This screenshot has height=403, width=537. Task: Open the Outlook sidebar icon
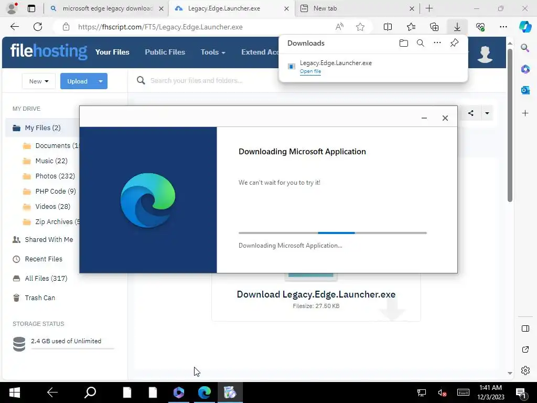(525, 90)
